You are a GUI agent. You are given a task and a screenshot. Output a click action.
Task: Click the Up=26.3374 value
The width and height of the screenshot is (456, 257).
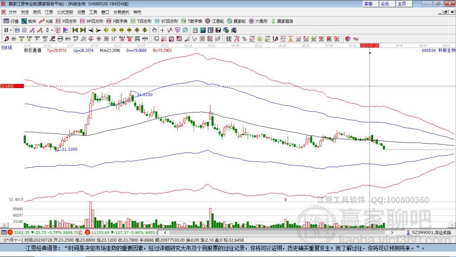coord(83,51)
